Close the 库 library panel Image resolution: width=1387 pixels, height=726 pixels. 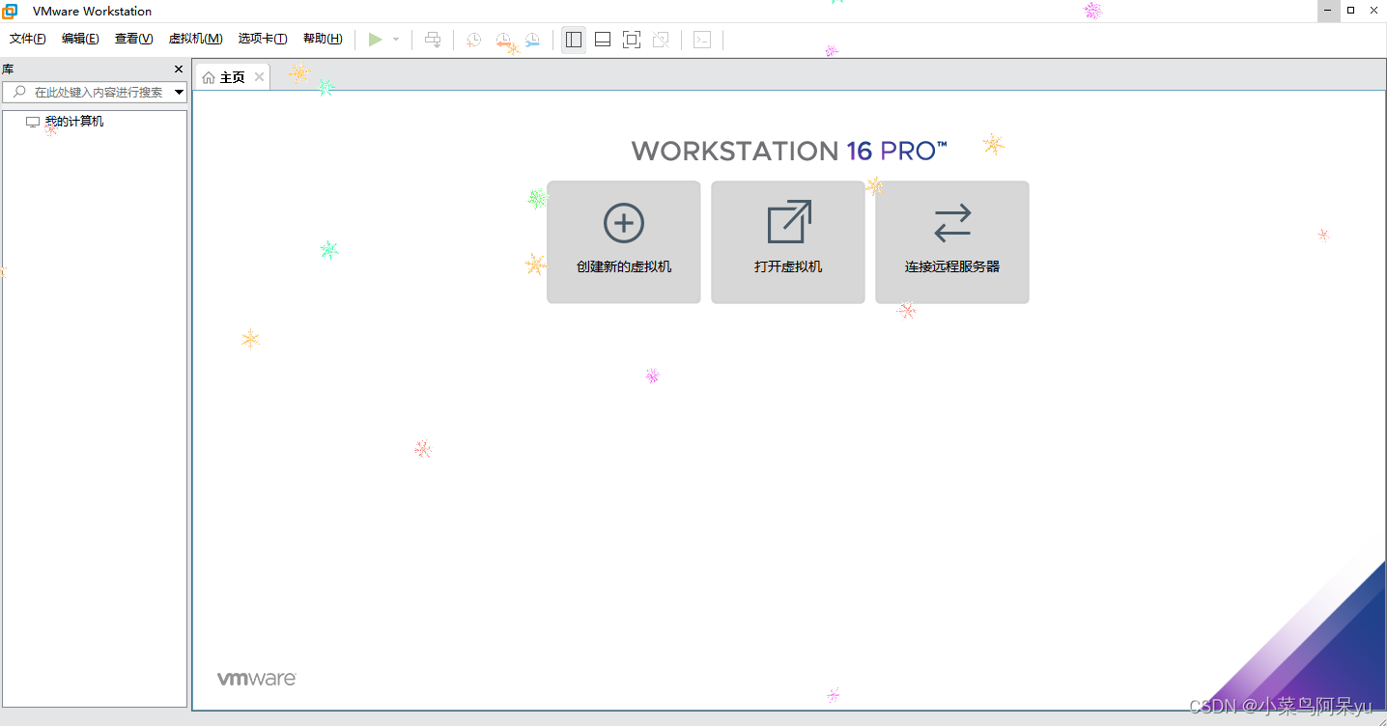pyautogui.click(x=179, y=70)
